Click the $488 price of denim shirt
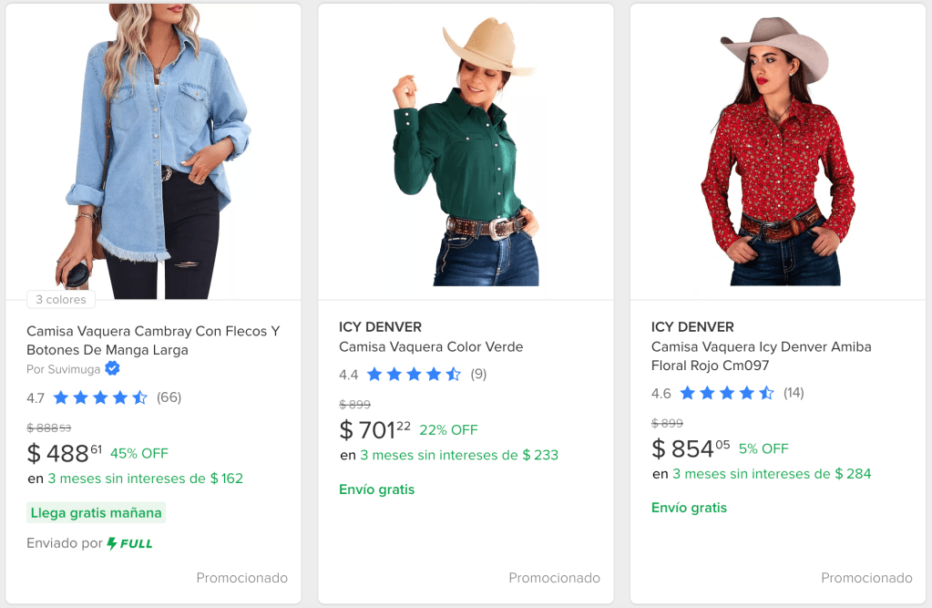The height and width of the screenshot is (608, 932). (65, 453)
